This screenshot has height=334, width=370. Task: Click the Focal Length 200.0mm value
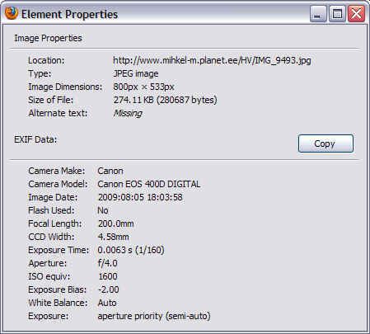(116, 223)
